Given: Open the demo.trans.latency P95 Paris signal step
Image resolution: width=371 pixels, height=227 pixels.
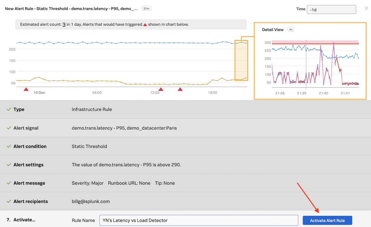Looking at the screenshot, I should tap(124, 128).
